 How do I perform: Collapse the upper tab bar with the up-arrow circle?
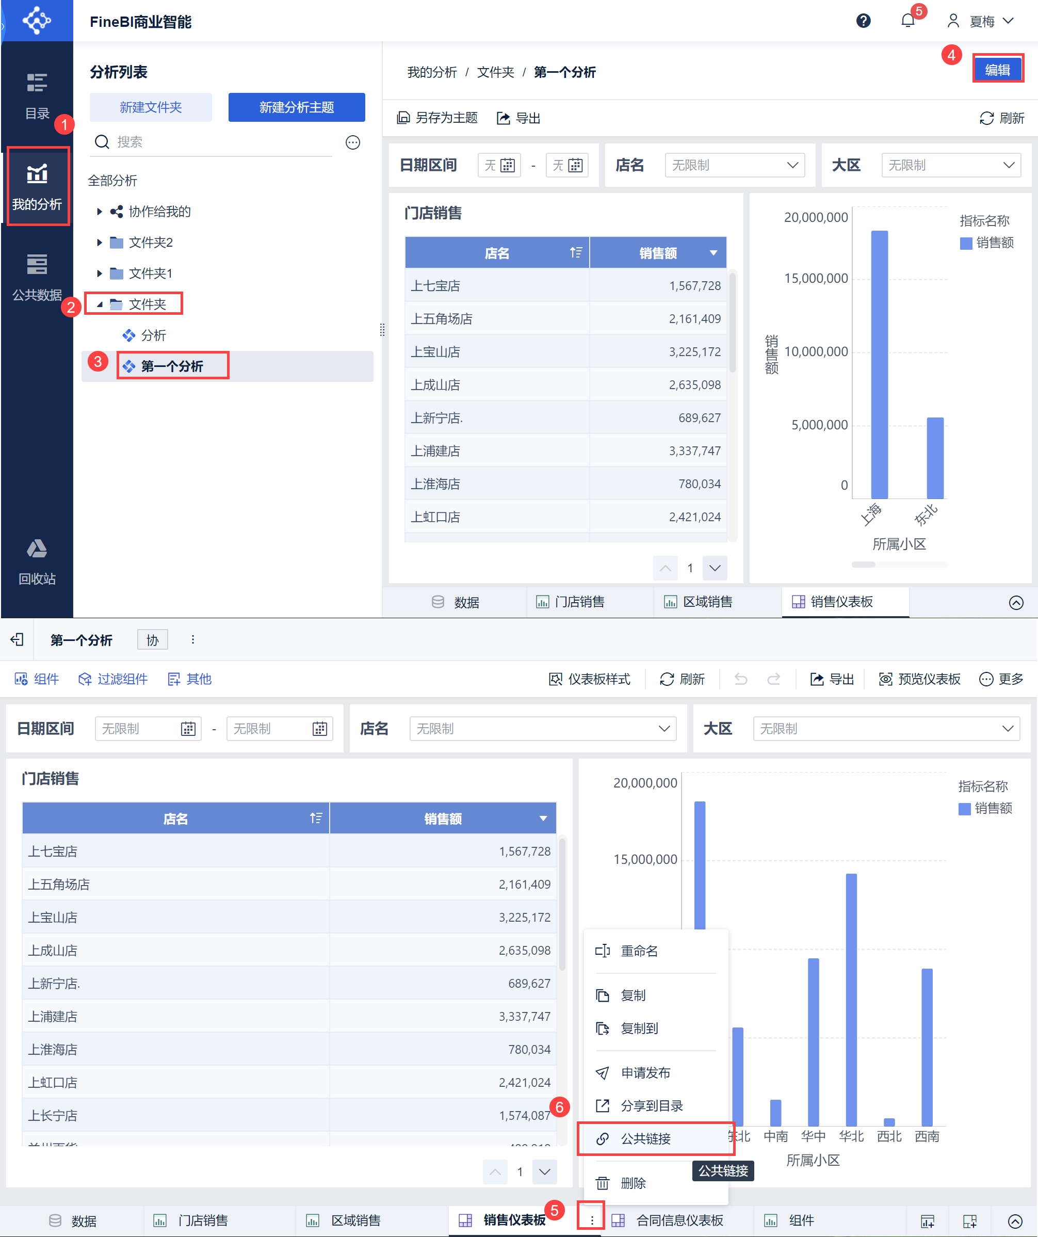coord(1016,603)
